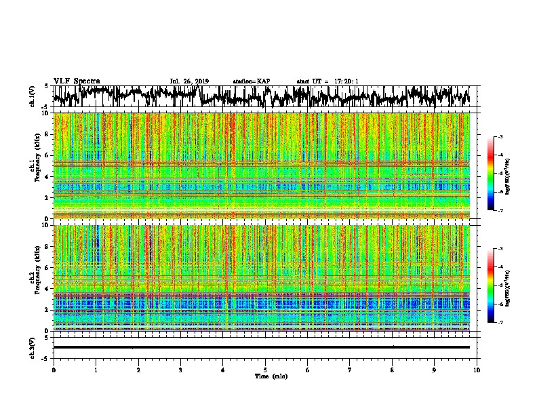Click the time axis tick label '8'

[x=392, y=370]
